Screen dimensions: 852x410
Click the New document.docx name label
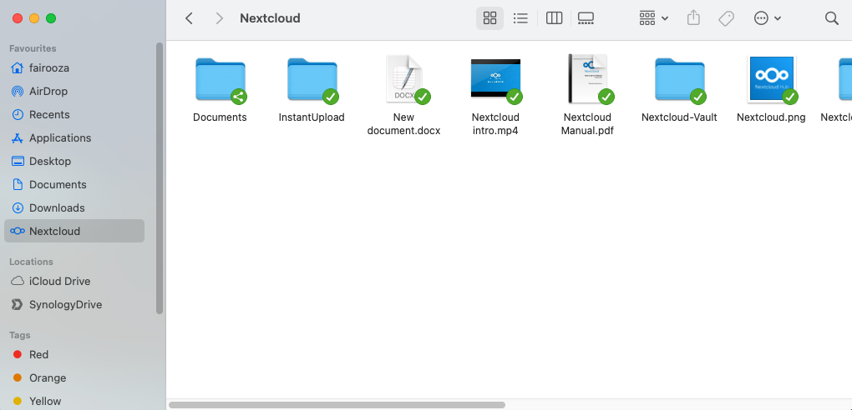click(403, 124)
